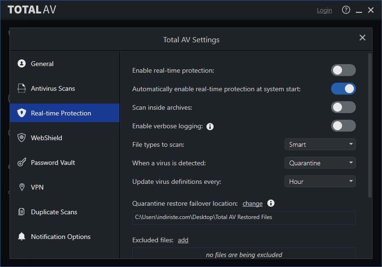
Task: Disable auto-enable protection at system start
Action: [343, 89]
